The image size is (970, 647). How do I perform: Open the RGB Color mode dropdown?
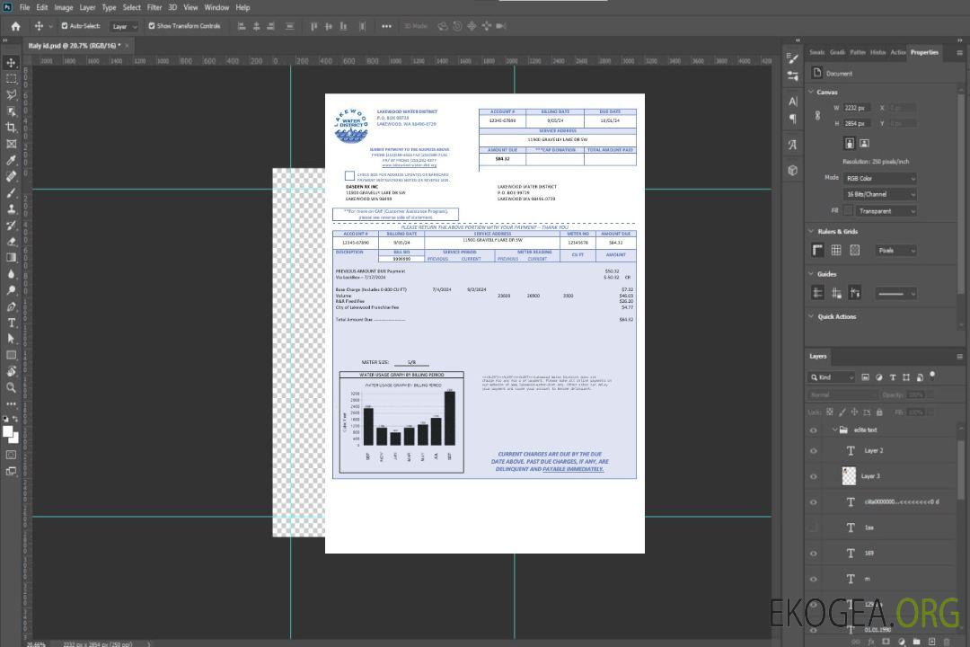tap(879, 178)
